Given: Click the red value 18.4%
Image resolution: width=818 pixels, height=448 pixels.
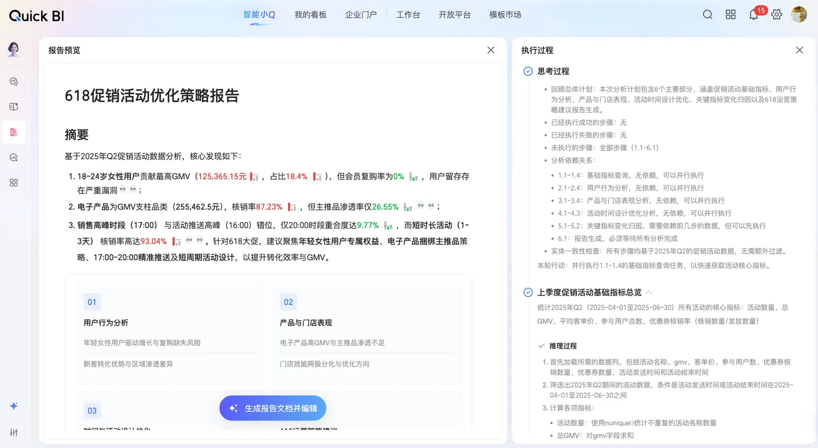Looking at the screenshot, I should (x=296, y=176).
